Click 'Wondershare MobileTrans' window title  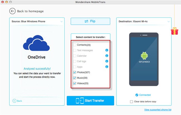90,2
